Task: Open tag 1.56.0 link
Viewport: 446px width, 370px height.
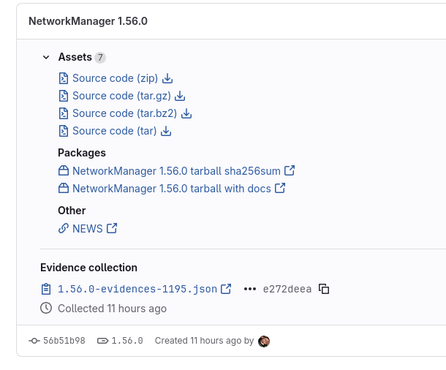Action: tap(127, 341)
